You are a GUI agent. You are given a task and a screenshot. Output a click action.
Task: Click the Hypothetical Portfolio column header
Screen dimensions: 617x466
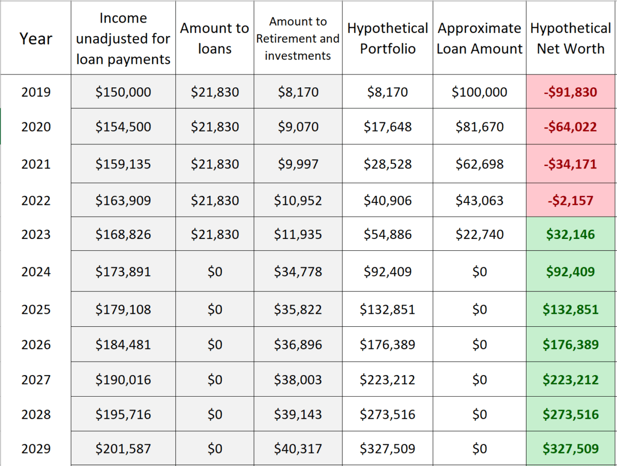pos(387,38)
